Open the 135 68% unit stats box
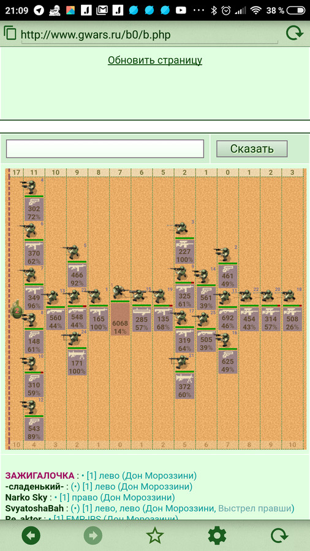This screenshot has height=551, width=310. pos(163,319)
